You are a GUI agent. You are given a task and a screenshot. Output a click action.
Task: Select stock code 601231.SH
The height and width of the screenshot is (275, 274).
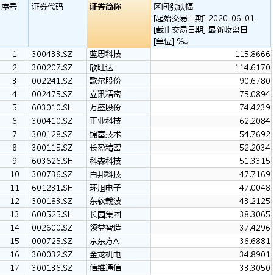pyautogui.click(x=52, y=188)
